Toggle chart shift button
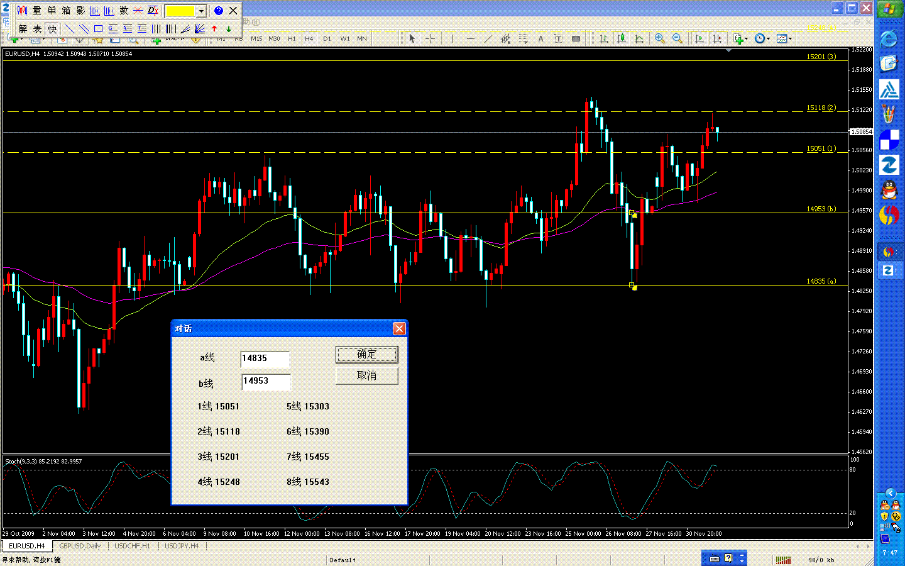The image size is (905, 566). point(717,39)
